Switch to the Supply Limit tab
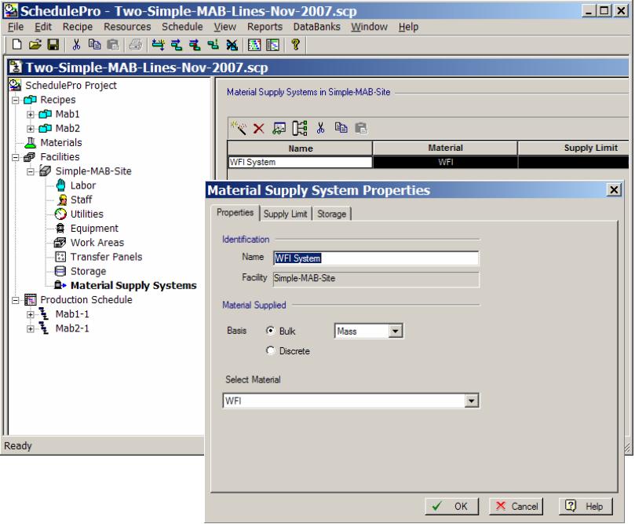Image resolution: width=635 pixels, height=524 pixels. [286, 214]
